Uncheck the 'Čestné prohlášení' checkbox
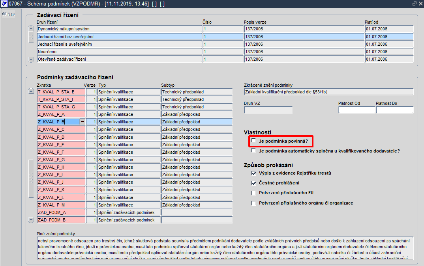Screen dimensions: 424x266 pos(253,183)
